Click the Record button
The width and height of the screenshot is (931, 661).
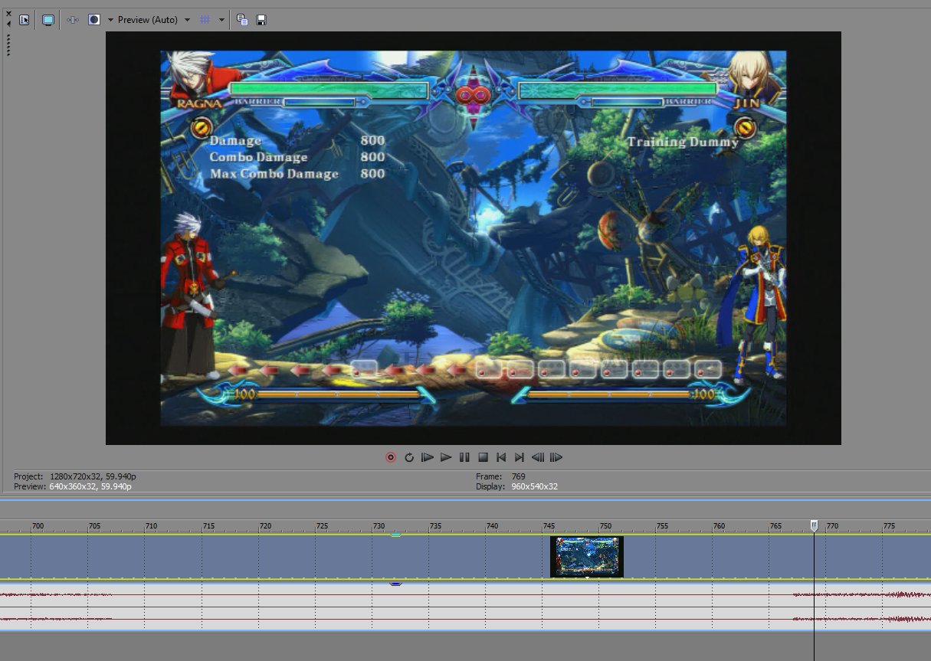pos(391,457)
